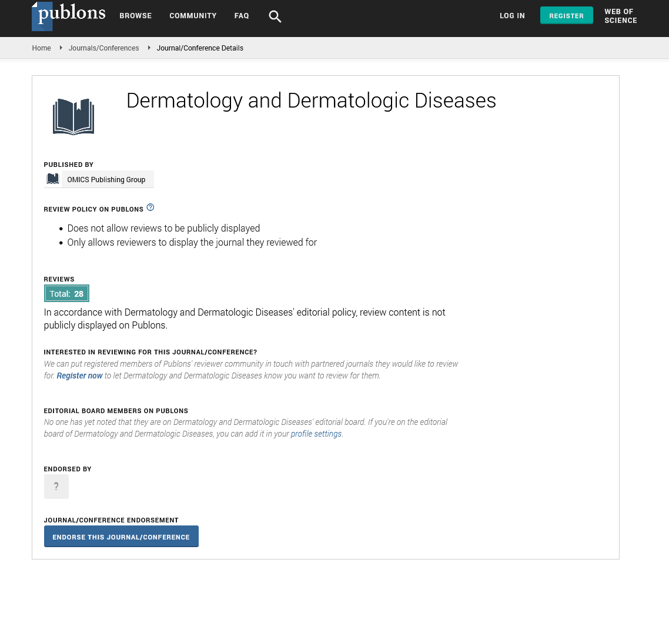This screenshot has width=669, height=630.
Task: Click the Interested in Reviewing heading
Action: tap(150, 353)
